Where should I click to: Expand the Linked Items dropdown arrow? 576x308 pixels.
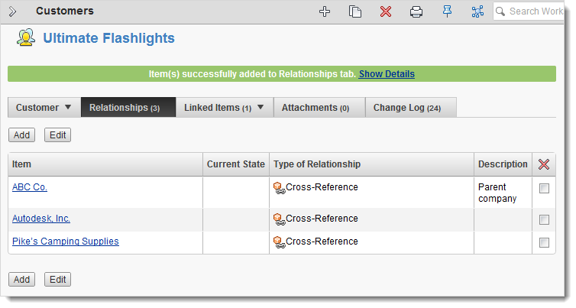260,107
